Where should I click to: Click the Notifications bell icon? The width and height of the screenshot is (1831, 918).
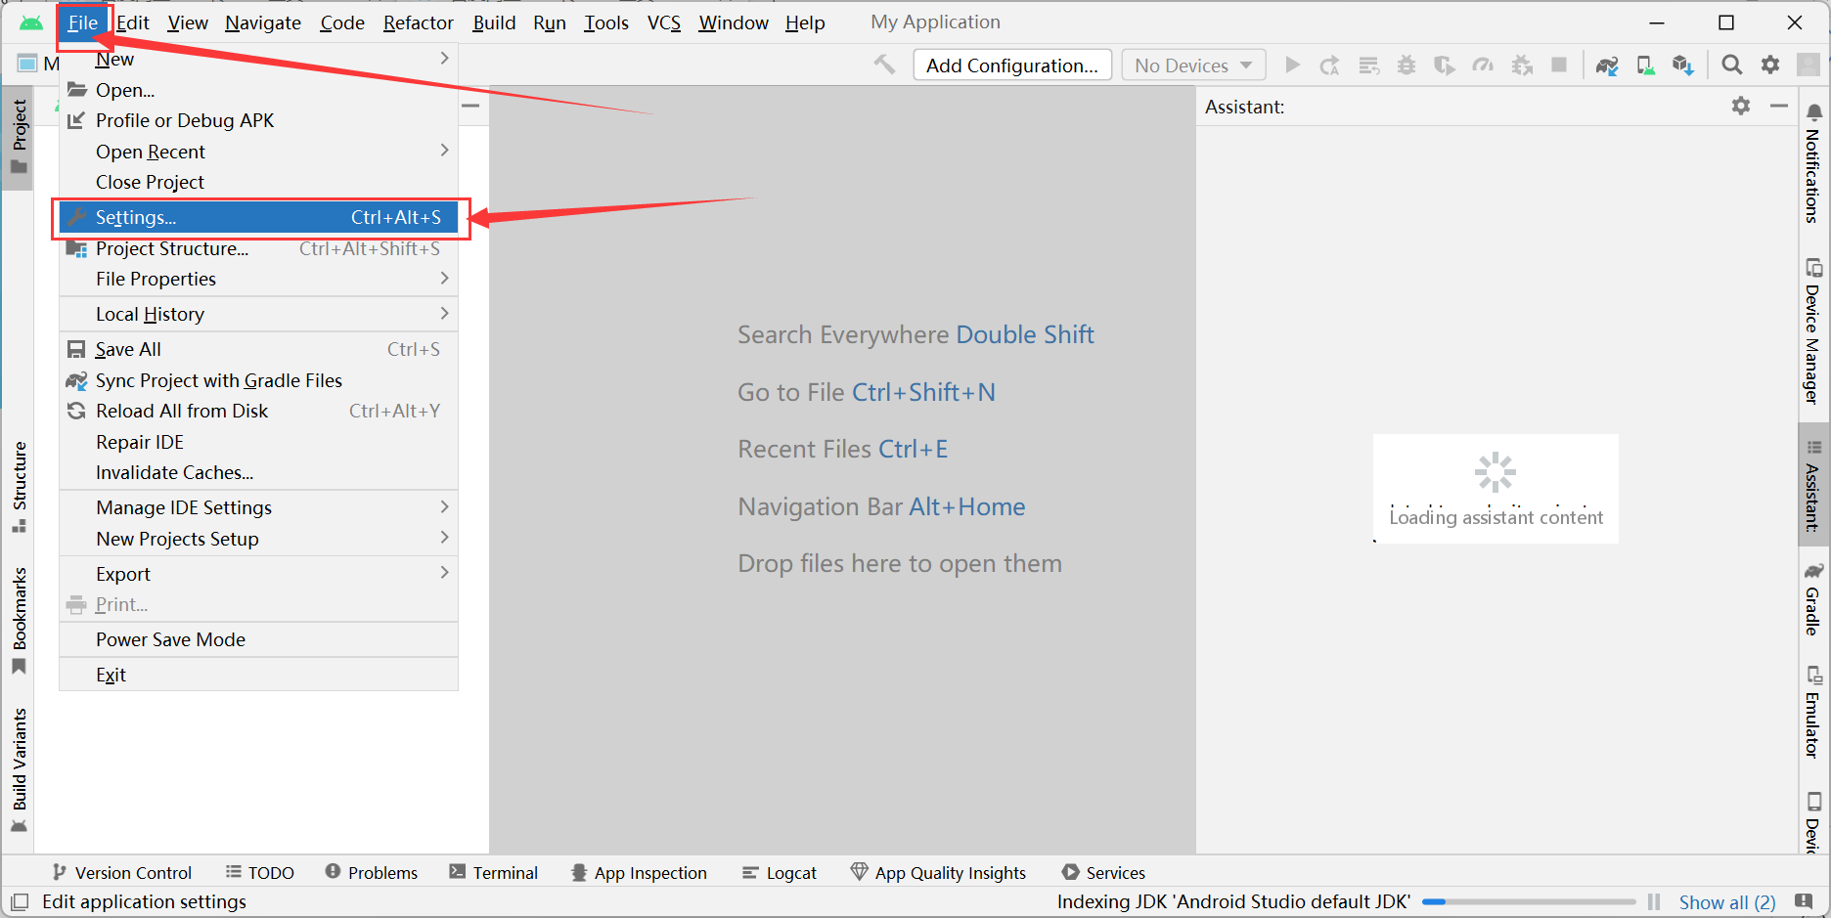click(1814, 112)
